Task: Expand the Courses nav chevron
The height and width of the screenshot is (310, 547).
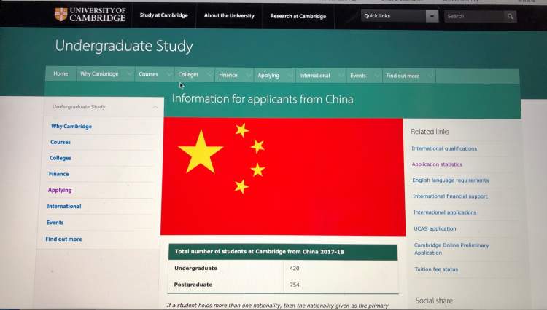Action: tap(169, 74)
